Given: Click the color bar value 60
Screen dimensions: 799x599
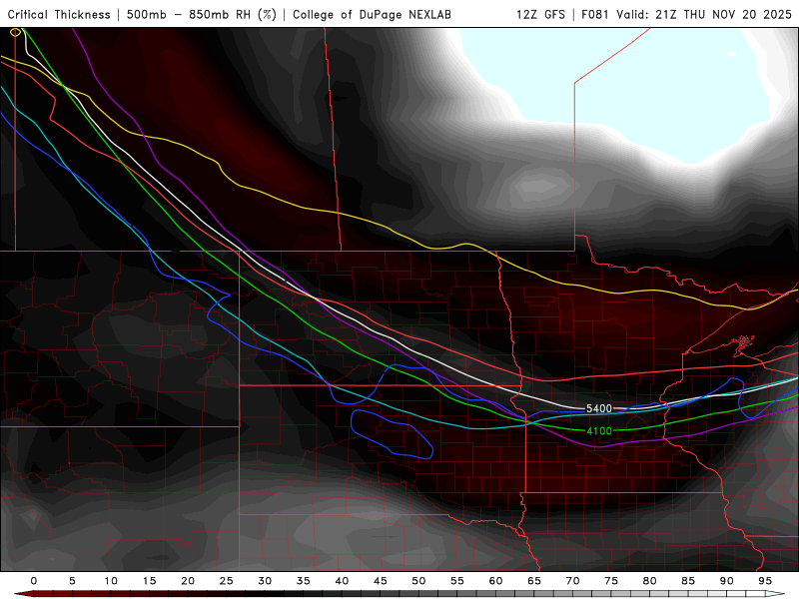Looking at the screenshot, I should point(495,581).
